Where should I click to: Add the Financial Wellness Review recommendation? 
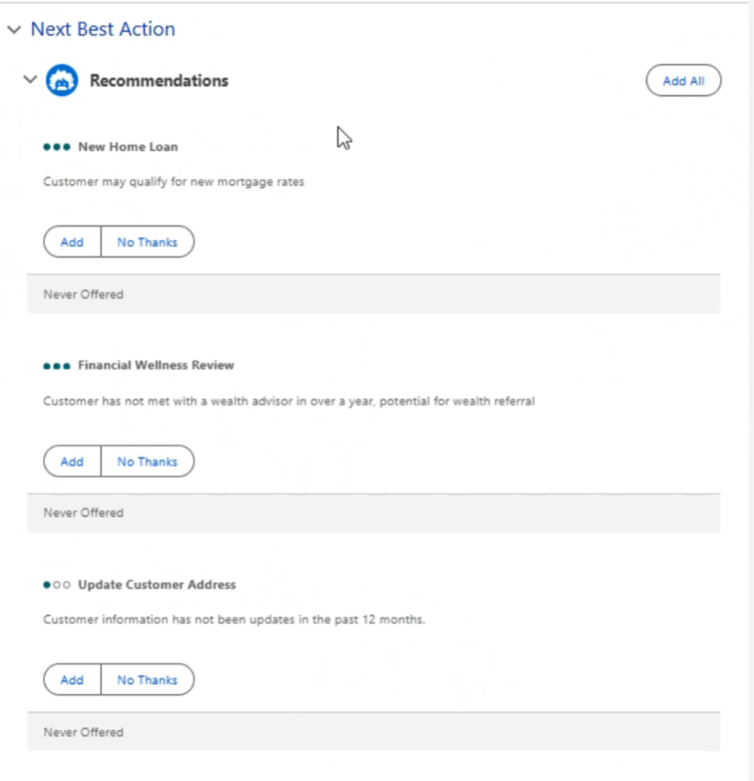[72, 462]
